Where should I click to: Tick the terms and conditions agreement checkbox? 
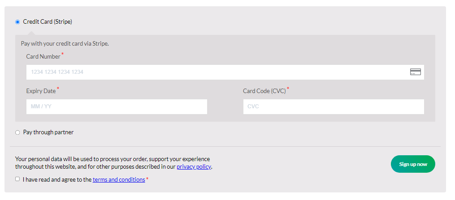[17, 179]
